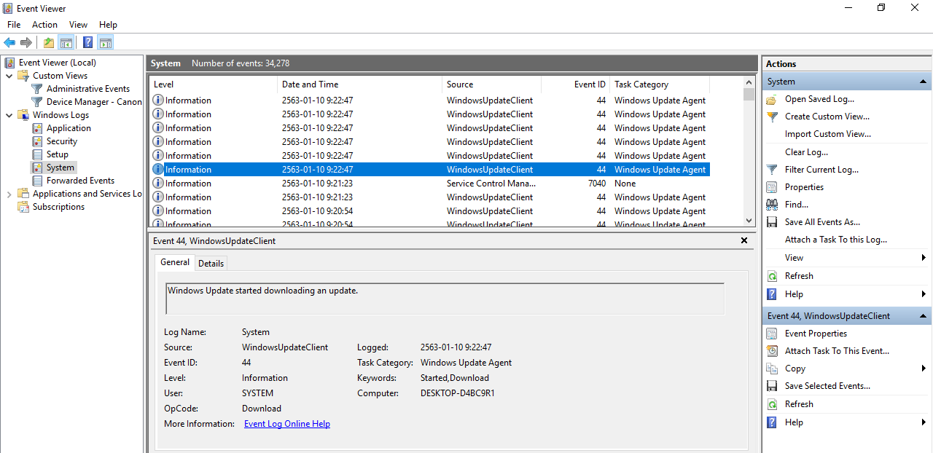
Task: Sort events by Event ID column header
Action: click(x=589, y=84)
